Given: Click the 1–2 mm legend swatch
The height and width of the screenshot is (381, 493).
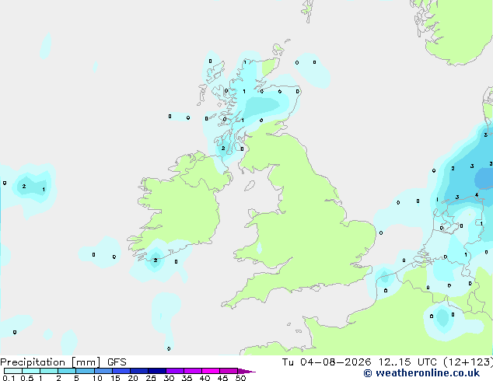Looking at the screenshot, I should coord(49,371).
